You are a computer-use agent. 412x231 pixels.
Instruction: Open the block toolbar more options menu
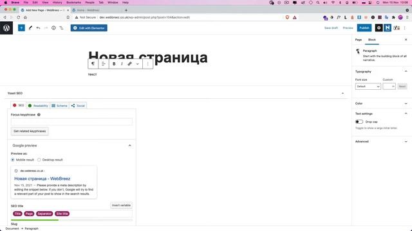[147, 64]
